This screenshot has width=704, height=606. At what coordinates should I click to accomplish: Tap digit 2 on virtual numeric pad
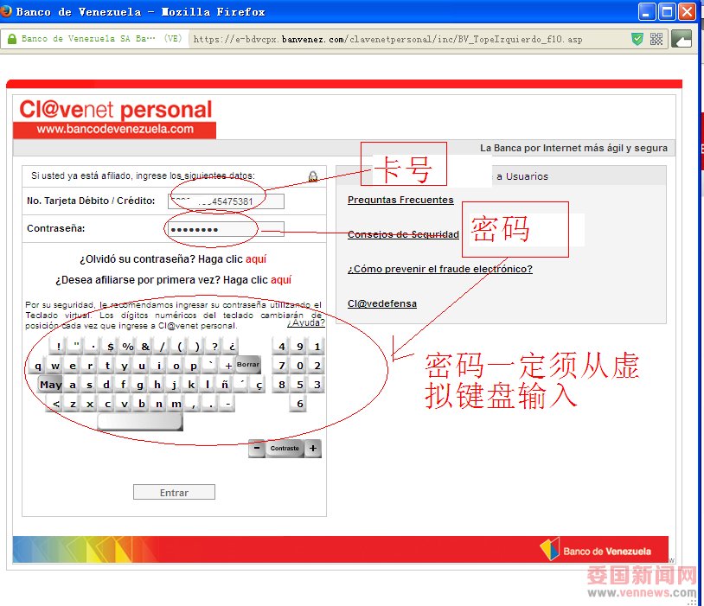pos(317,366)
